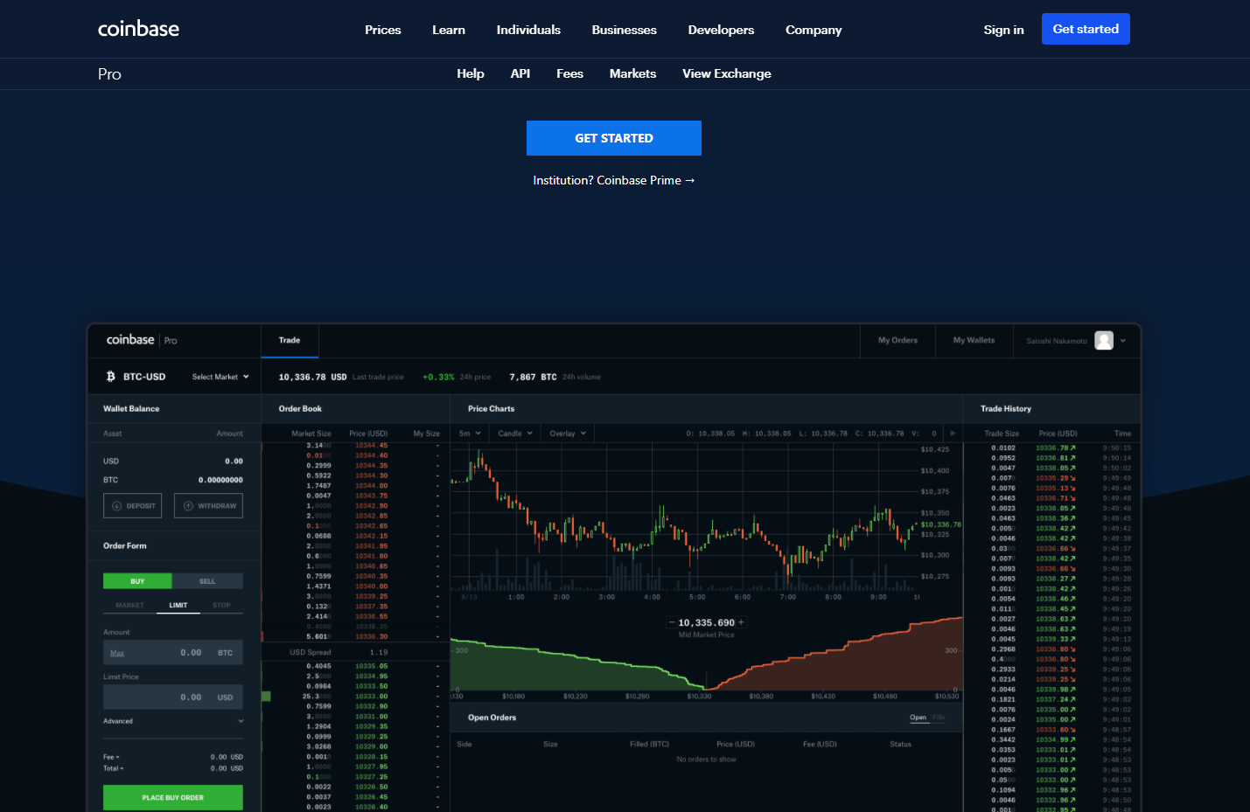
Task: Click the PLACE BUY ORDER button
Action: point(173,797)
